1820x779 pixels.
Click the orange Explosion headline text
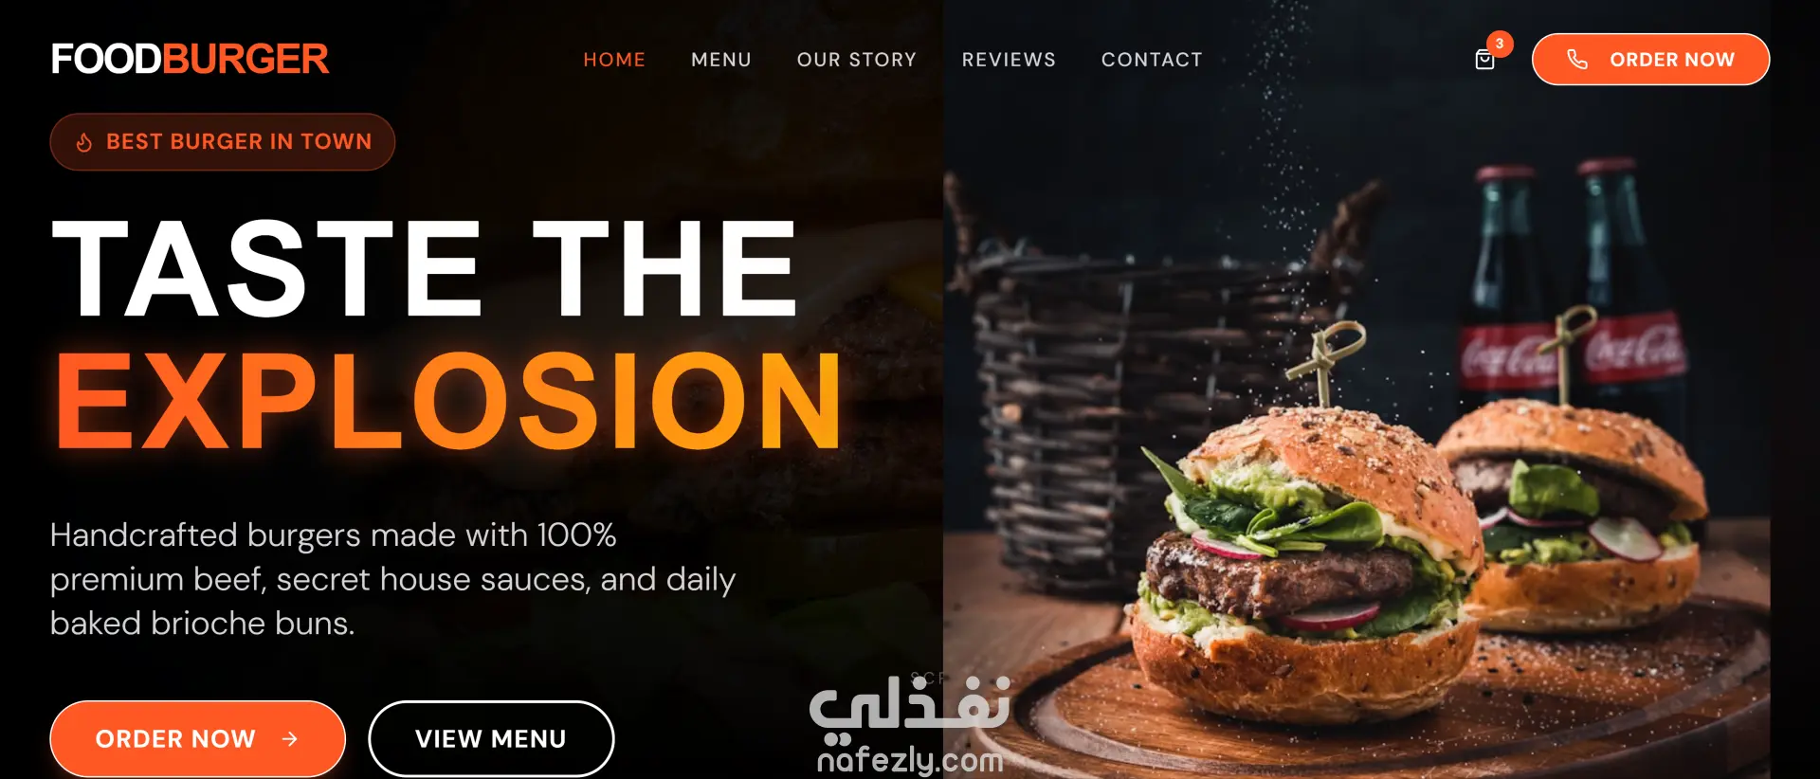pyautogui.click(x=448, y=401)
